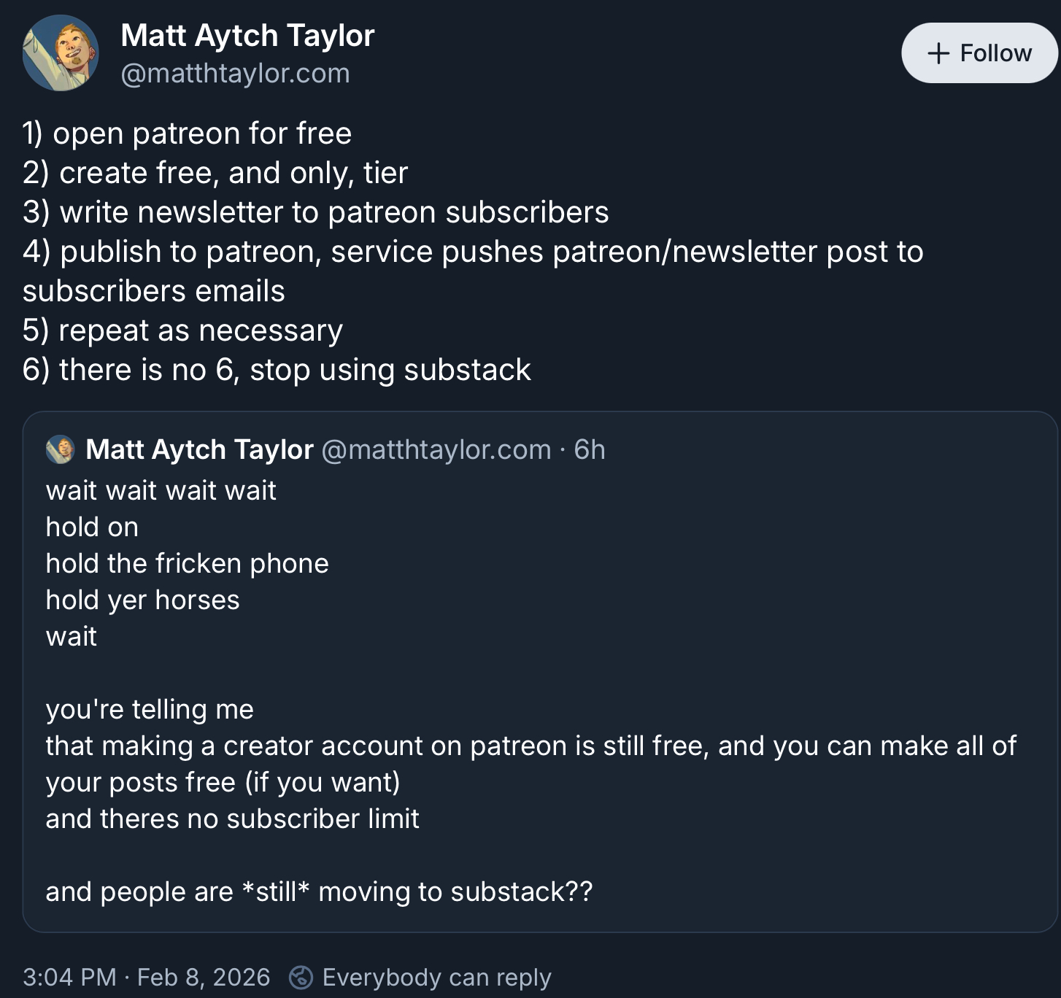
Task: Click the globe icon beside Everybody can reply
Action: (x=301, y=977)
